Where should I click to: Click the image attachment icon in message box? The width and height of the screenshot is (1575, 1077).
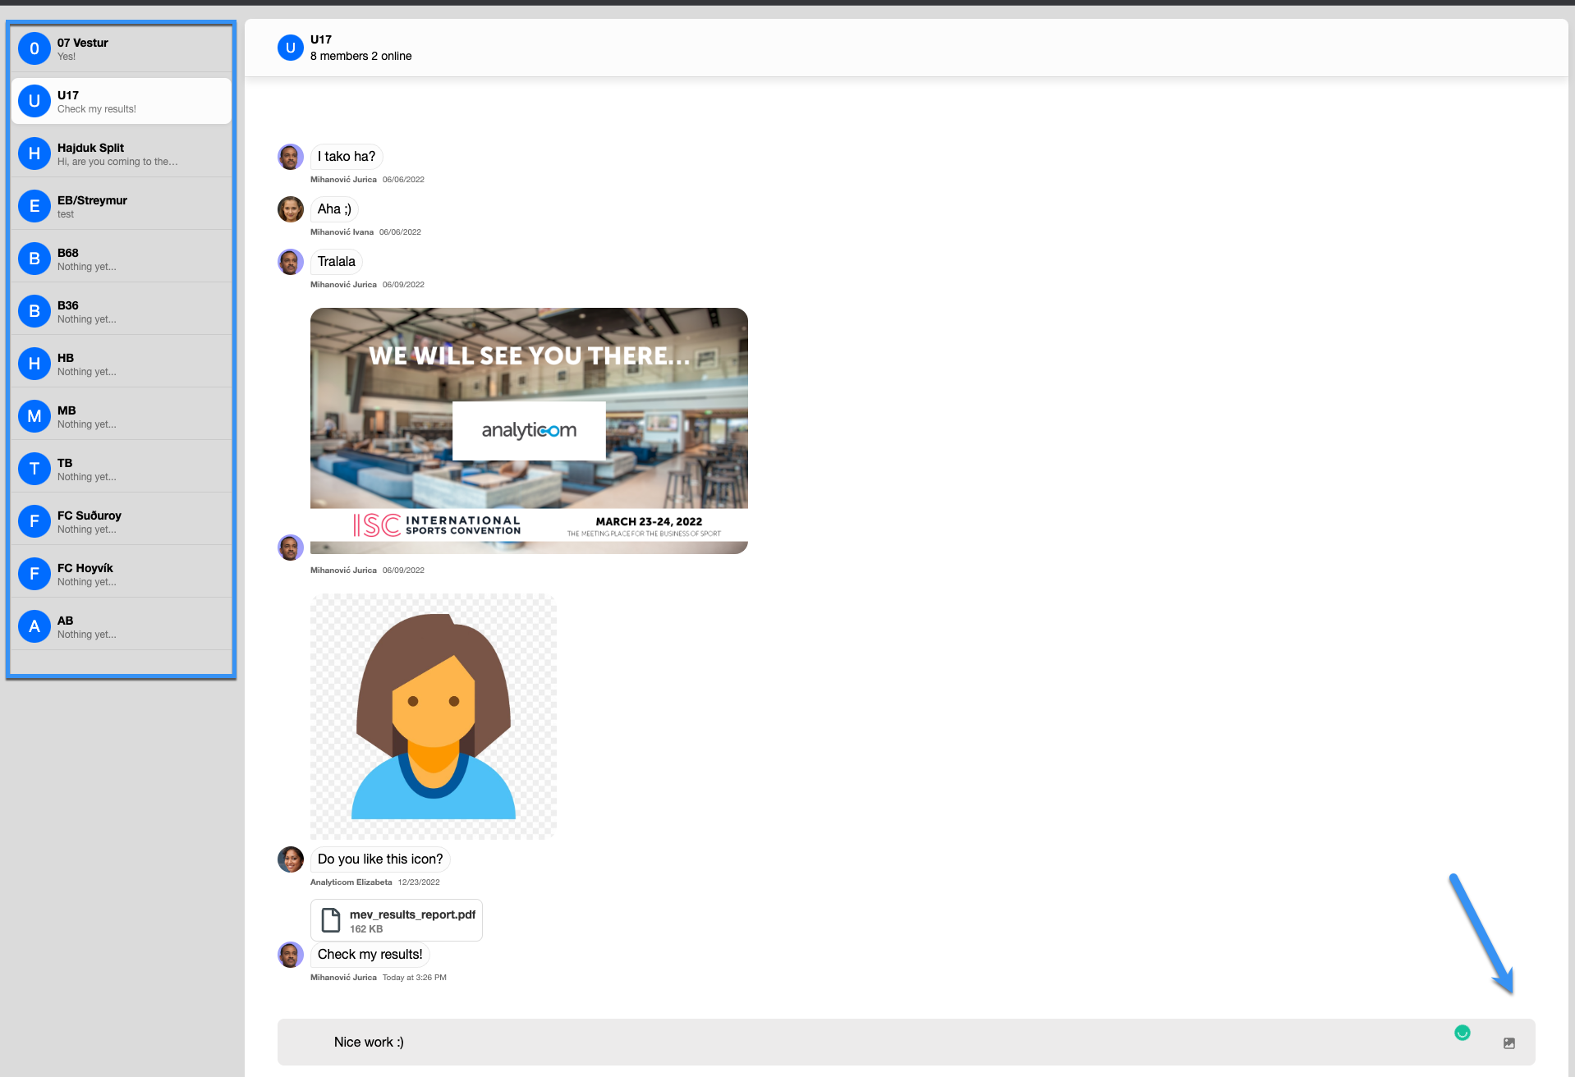point(1508,1043)
